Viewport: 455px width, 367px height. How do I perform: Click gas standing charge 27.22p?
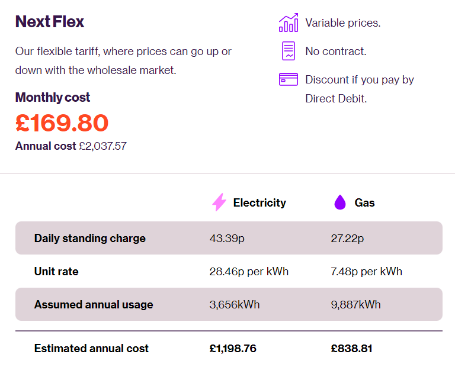(347, 239)
